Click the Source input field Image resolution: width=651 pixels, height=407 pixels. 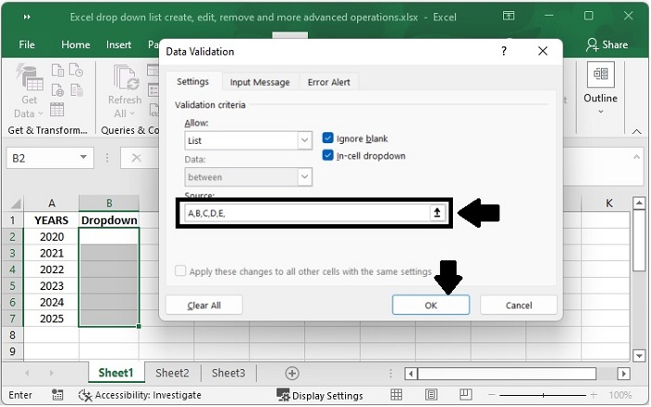[x=306, y=213]
